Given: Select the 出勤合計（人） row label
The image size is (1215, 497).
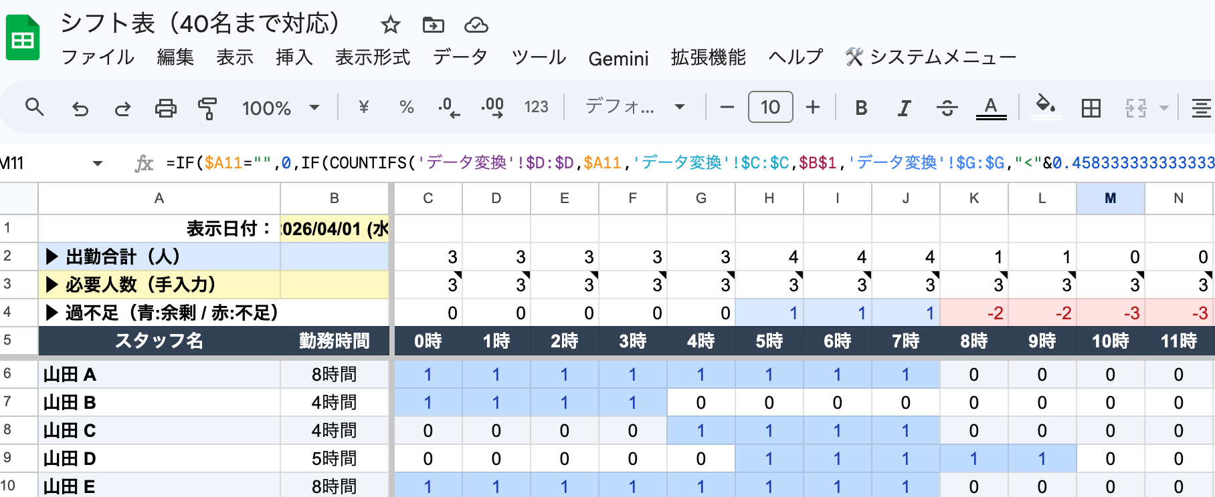Looking at the screenshot, I should (159, 257).
